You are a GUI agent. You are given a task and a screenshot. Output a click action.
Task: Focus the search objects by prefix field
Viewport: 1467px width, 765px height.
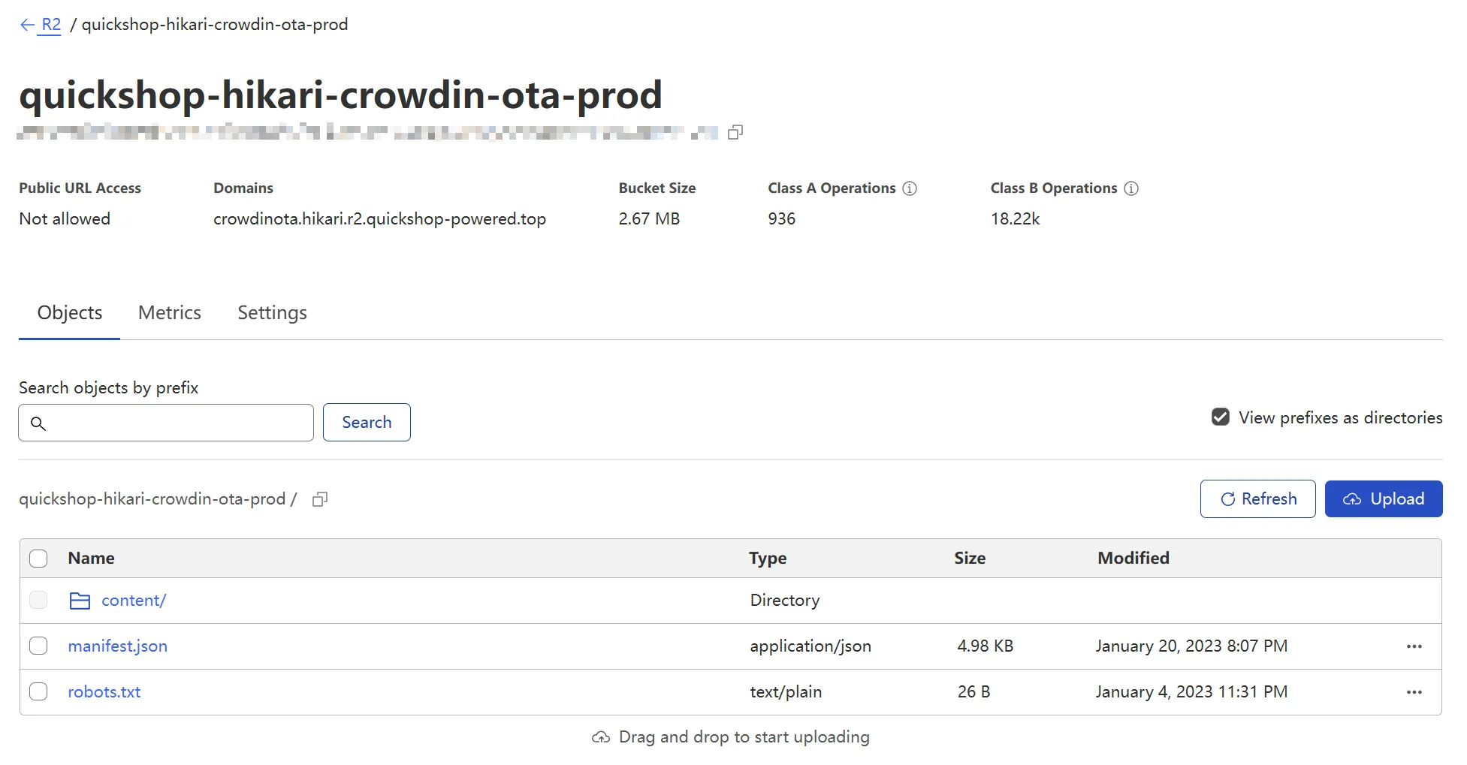[179, 423]
